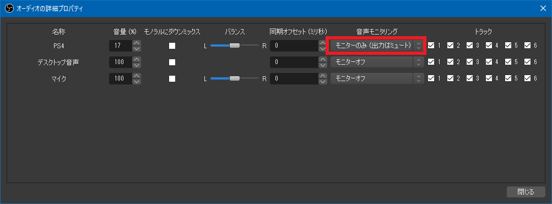Click the デスクトップ音声 source name
The height and width of the screenshot is (204, 552).
click(58, 62)
